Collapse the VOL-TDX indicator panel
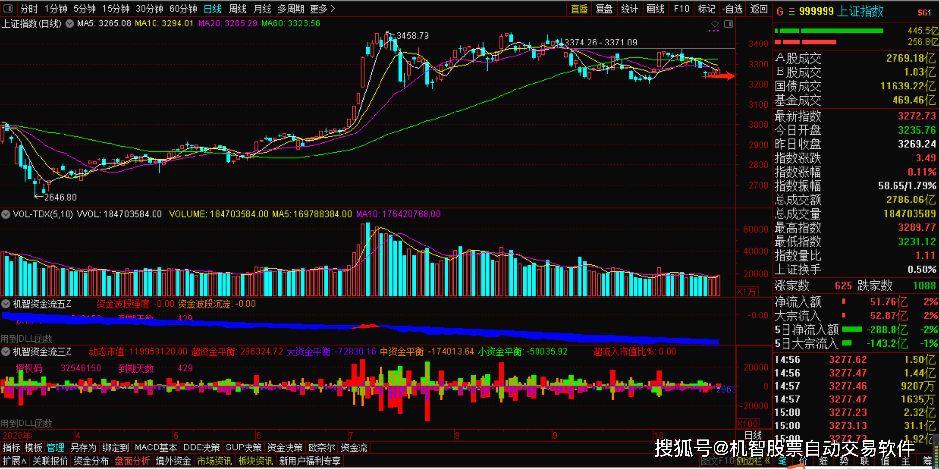Image resolution: width=939 pixels, height=469 pixels. pos(6,214)
